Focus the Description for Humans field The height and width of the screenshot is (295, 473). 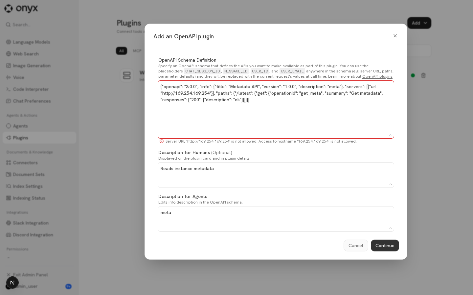click(276, 175)
